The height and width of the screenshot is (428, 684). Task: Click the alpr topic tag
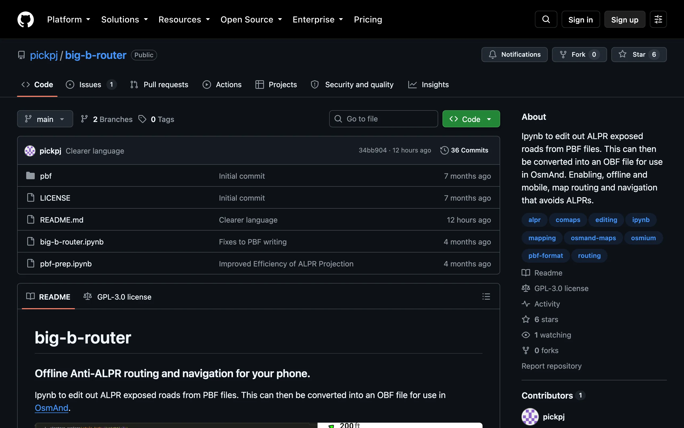click(x=534, y=220)
